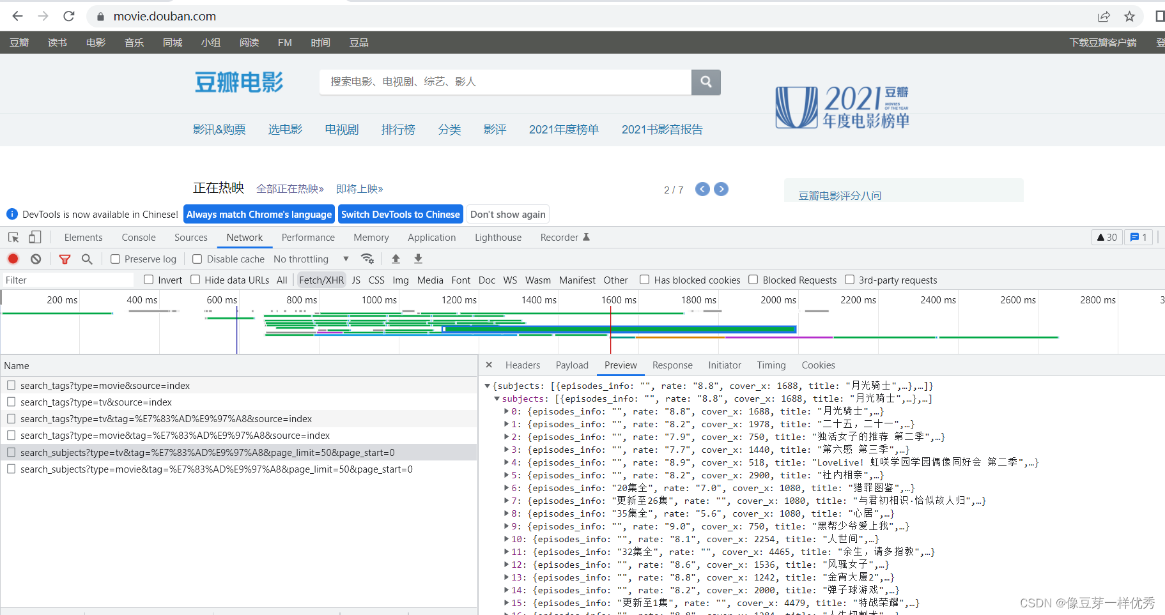Open network conditions wifi icon
The height and width of the screenshot is (615, 1165).
[x=367, y=259]
